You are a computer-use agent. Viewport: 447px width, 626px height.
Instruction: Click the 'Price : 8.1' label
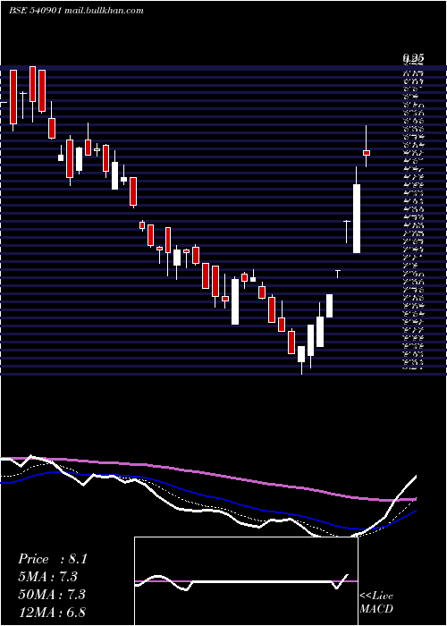click(52, 559)
